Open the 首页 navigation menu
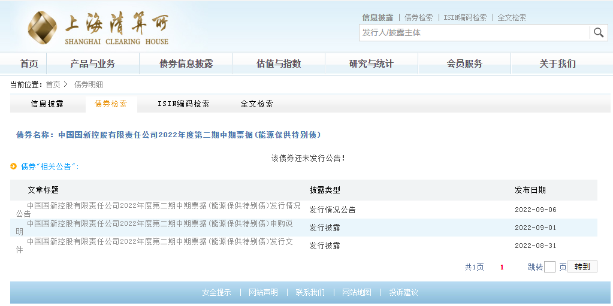This screenshot has width=613, height=306. [29, 64]
